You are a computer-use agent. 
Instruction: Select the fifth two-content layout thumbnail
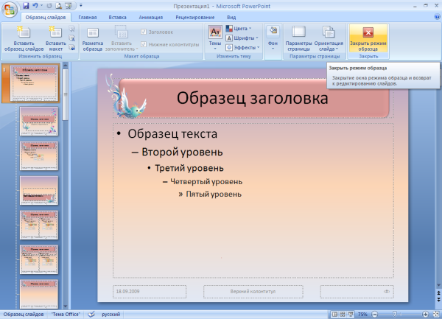tap(39, 225)
